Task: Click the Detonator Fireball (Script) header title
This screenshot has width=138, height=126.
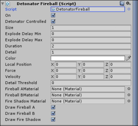Action: [46, 4]
